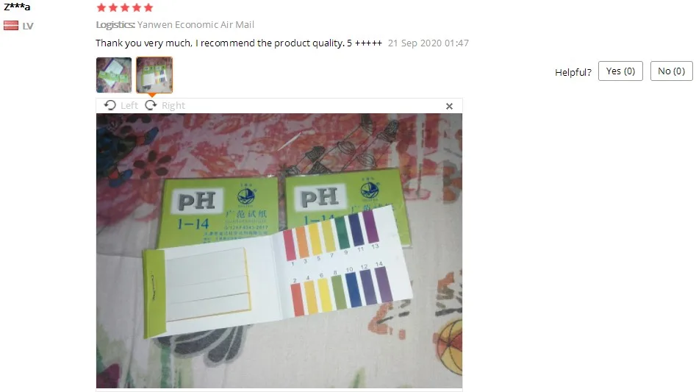The height and width of the screenshot is (392, 696).
Task: Mark review unhelpful with No (0)
Action: 671,71
